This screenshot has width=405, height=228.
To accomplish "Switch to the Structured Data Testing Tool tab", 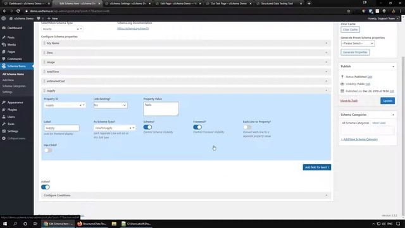I will 280,4.
